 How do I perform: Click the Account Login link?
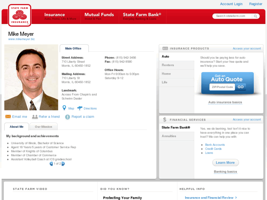pyautogui.click(x=231, y=4)
